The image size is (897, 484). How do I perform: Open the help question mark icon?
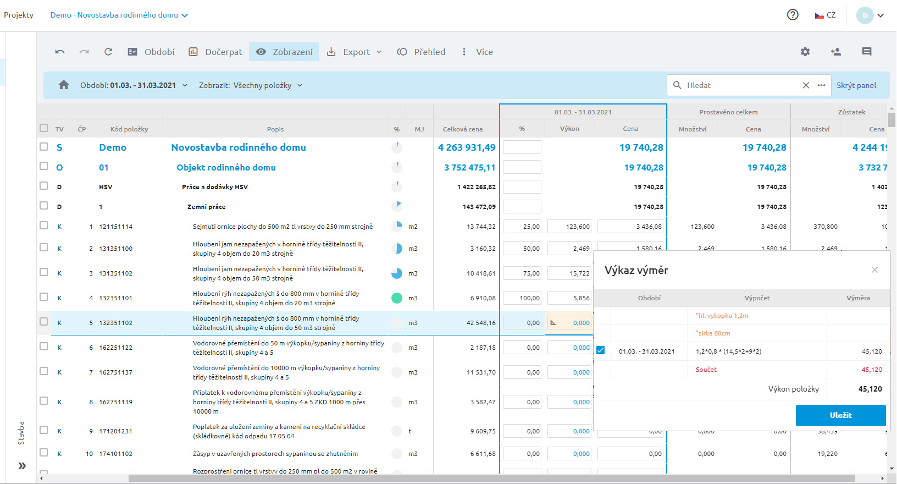coord(793,15)
